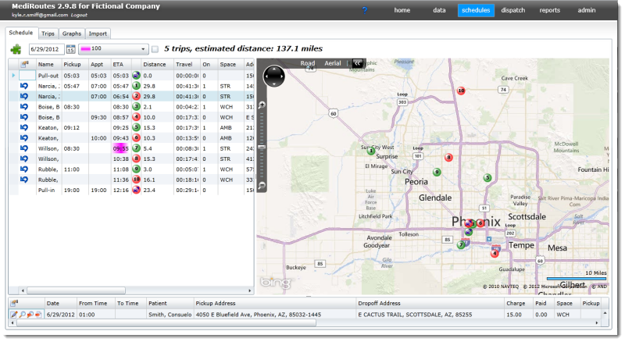Image resolution: width=625 pixels, height=342 pixels.
Task: Click the green puzzle piece icon
Action: point(16,49)
